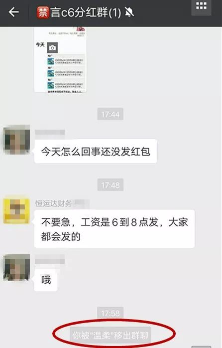The width and height of the screenshot is (222, 348).
Task: Click the 17:48 timestamp label
Action: (x=111, y=185)
